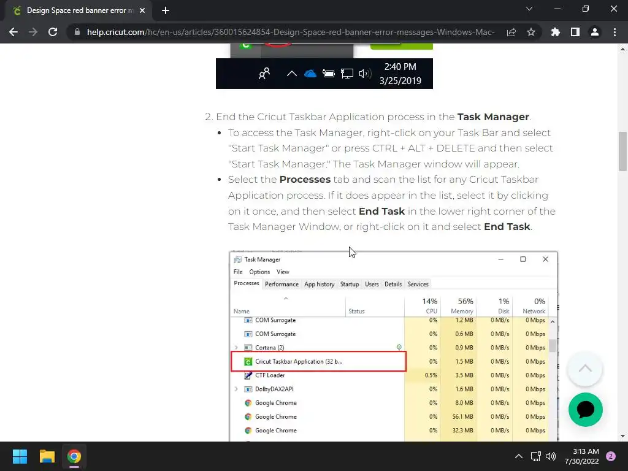The image size is (628, 471).
Task: Open Chrome's three-dot menu
Action: [615, 32]
